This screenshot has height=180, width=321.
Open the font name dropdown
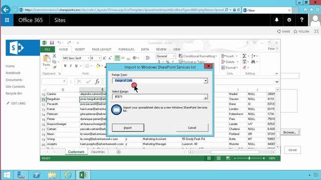tap(88, 58)
